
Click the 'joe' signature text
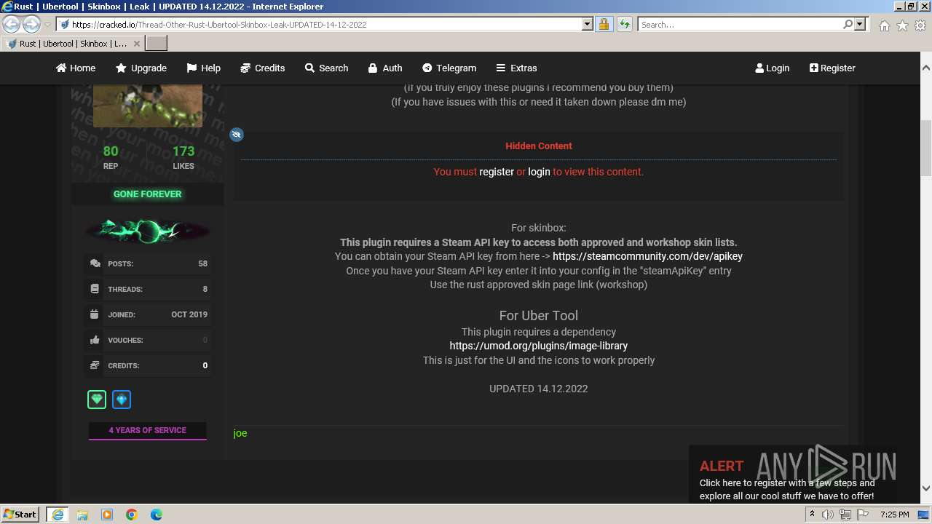coord(240,433)
